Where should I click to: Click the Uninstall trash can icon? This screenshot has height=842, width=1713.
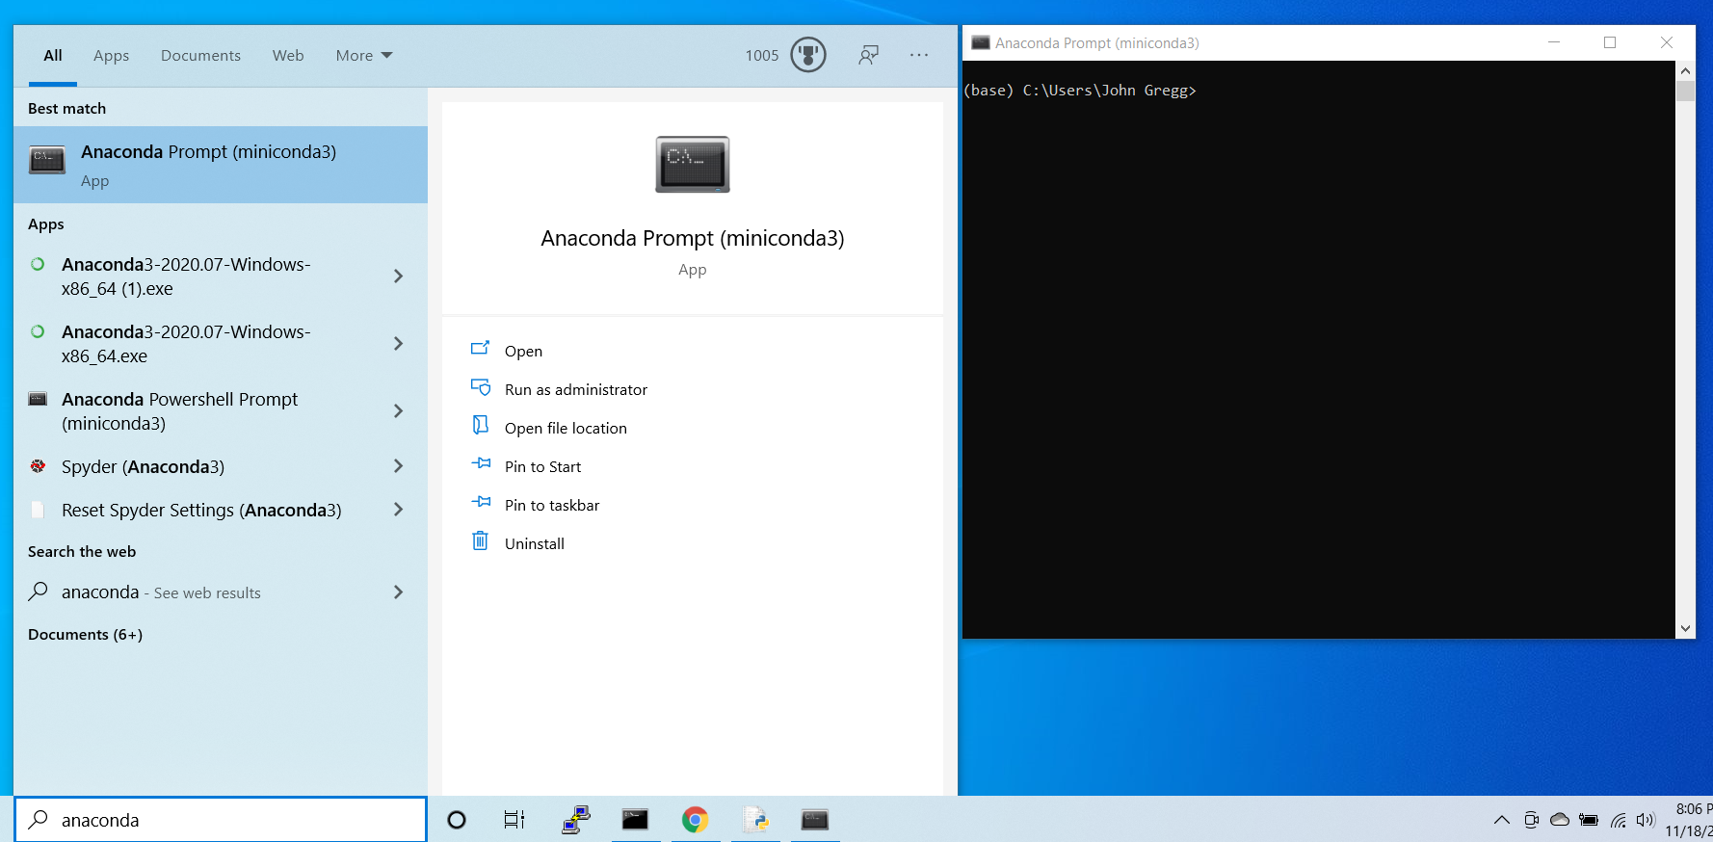tap(480, 541)
